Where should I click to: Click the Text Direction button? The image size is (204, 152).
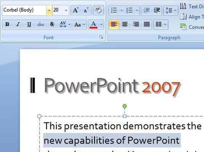point(192,6)
